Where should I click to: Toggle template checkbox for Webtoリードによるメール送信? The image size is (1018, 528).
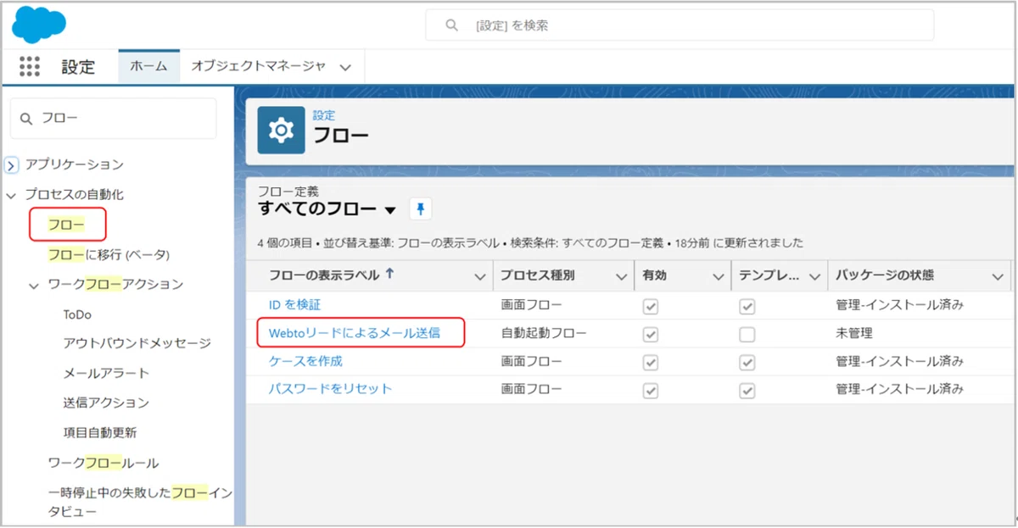point(747,334)
